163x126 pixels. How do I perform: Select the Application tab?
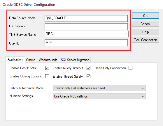point(15,60)
